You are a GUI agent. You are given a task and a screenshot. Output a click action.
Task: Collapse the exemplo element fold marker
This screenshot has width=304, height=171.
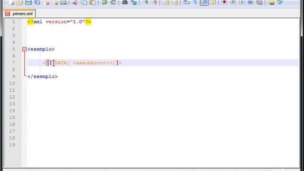24,49
